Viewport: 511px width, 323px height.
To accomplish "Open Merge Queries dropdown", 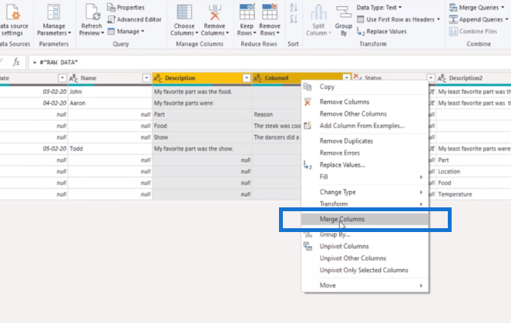I will pyautogui.click(x=477, y=7).
